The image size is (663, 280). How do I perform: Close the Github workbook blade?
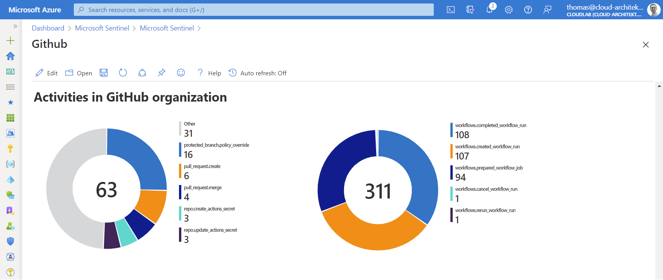pyautogui.click(x=646, y=44)
